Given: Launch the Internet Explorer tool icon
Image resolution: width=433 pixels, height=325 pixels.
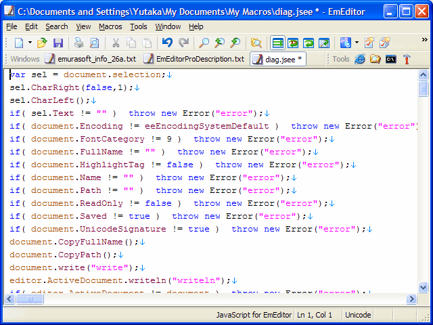Looking at the screenshot, I should coord(359,59).
